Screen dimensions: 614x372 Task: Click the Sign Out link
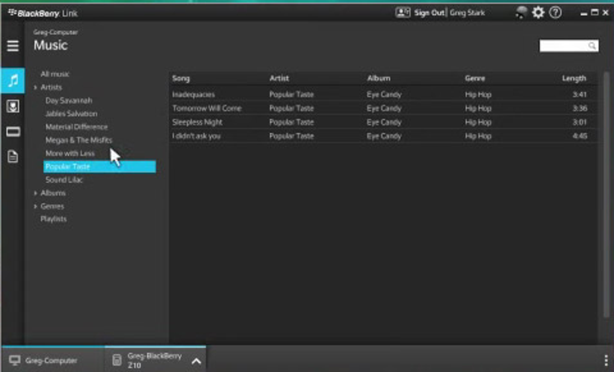pos(429,13)
